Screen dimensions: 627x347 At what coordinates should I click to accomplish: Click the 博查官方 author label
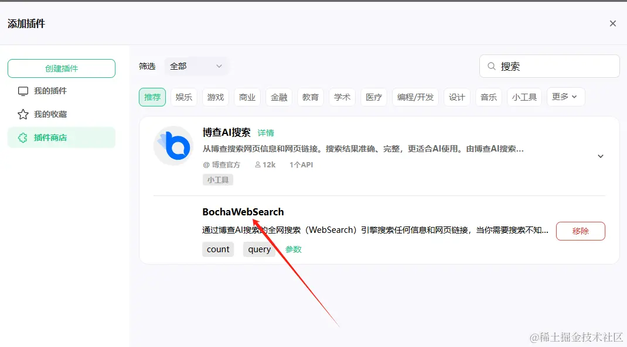(x=222, y=164)
